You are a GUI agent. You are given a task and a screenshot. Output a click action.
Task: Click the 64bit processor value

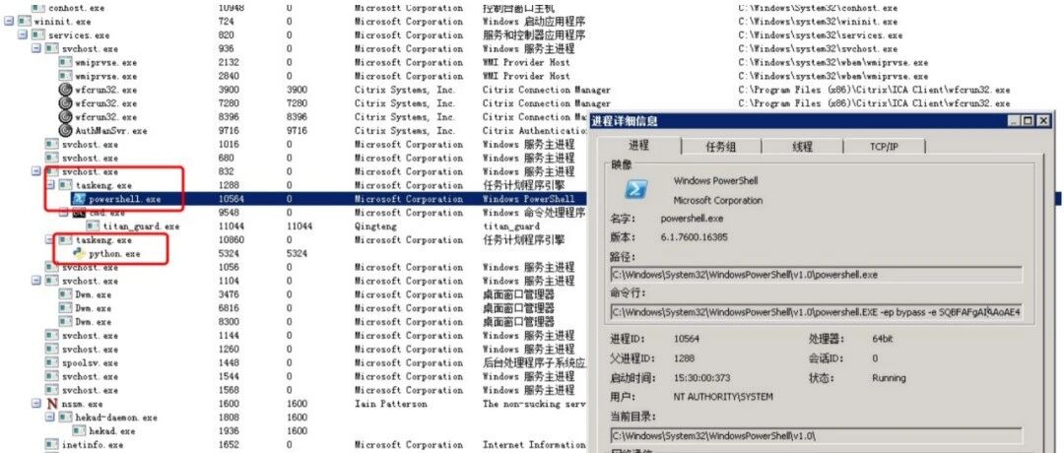pyautogui.click(x=883, y=339)
